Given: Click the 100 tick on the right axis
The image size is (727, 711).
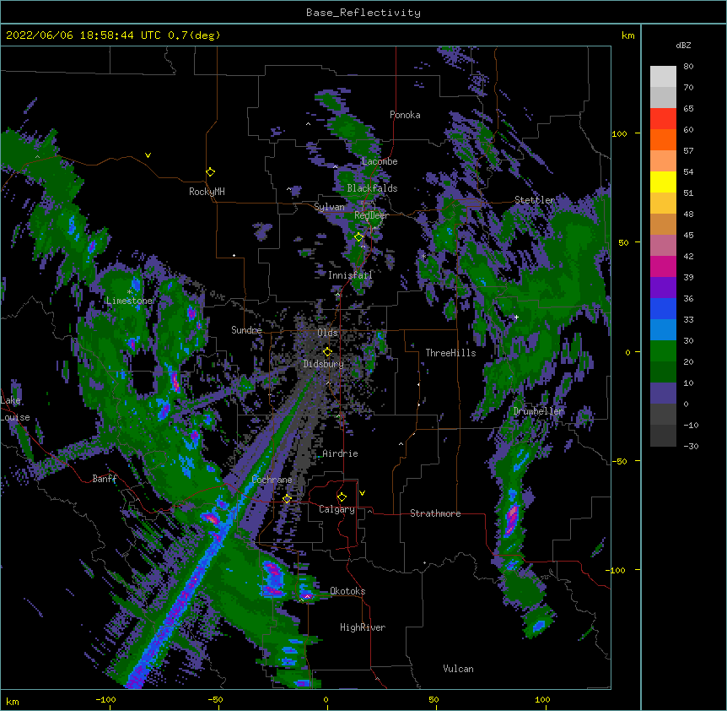Looking at the screenshot, I should [x=619, y=133].
